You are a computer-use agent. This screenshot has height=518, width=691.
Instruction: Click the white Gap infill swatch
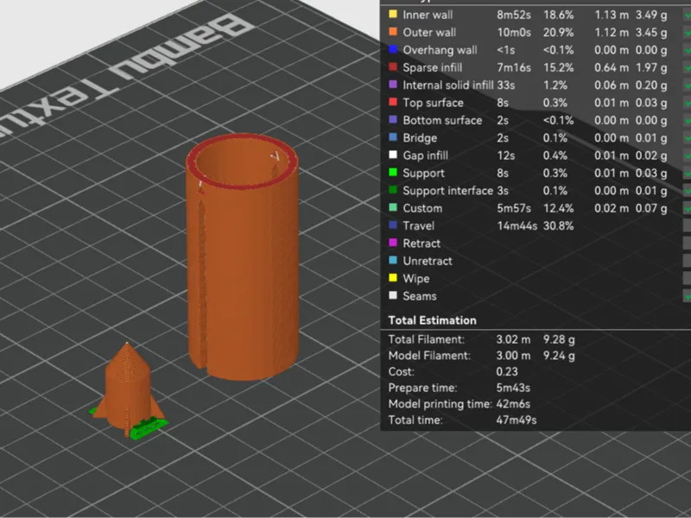coord(393,155)
